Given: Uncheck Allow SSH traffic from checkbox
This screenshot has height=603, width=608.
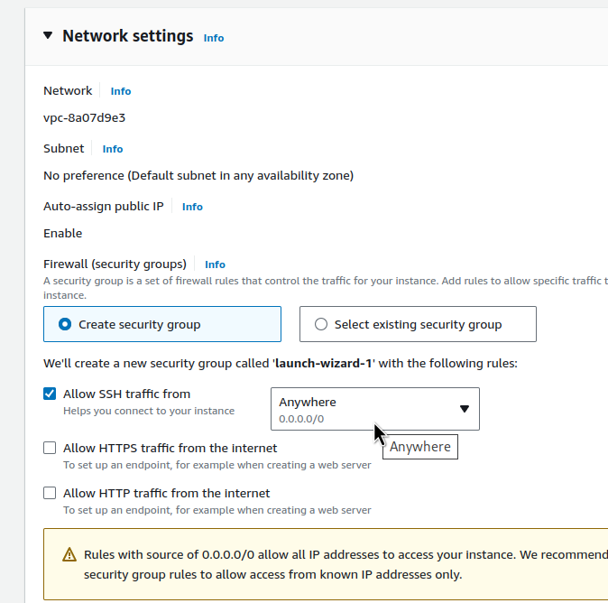Looking at the screenshot, I should [x=50, y=394].
